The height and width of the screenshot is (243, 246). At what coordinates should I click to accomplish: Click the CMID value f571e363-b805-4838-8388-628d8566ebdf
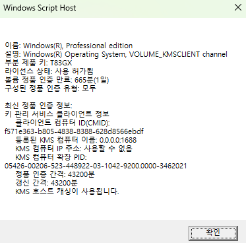point(74,131)
